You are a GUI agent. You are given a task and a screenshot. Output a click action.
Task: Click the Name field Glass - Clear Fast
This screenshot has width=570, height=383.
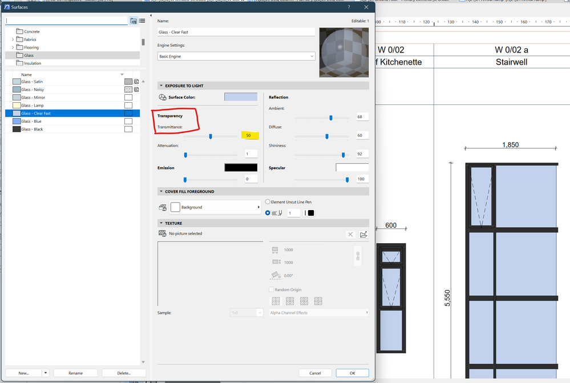pos(236,32)
